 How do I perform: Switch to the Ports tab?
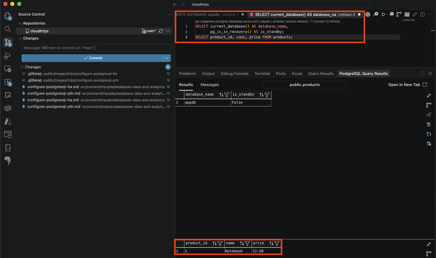[x=281, y=73]
